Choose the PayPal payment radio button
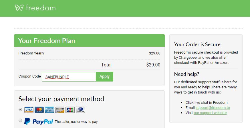250x128 pixels. coord(20,121)
